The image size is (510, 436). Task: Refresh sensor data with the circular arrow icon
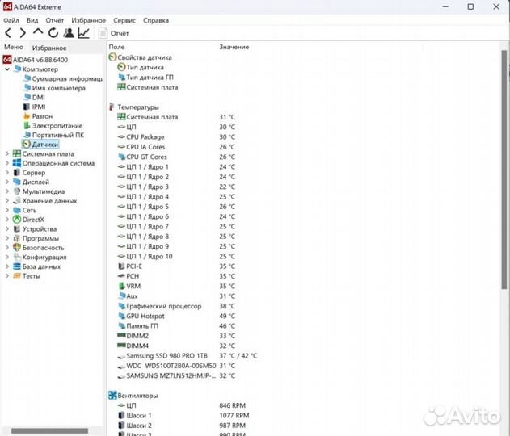click(x=53, y=33)
